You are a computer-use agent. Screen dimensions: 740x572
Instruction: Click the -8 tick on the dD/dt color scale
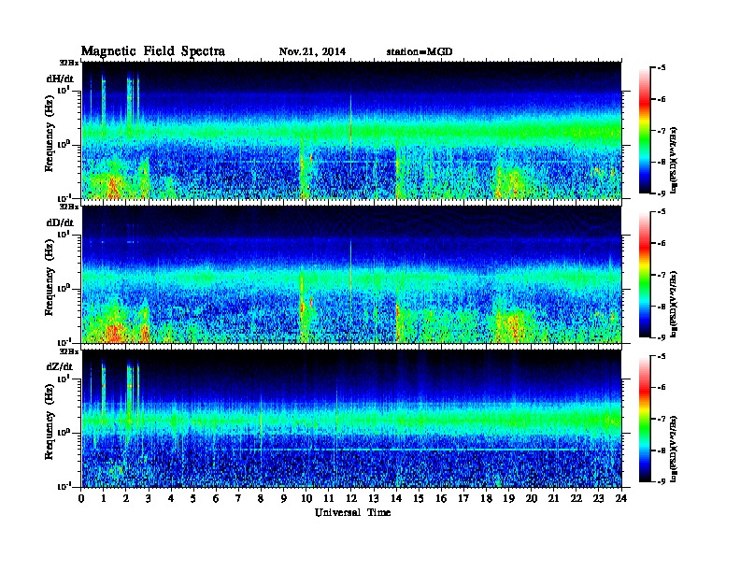point(662,307)
